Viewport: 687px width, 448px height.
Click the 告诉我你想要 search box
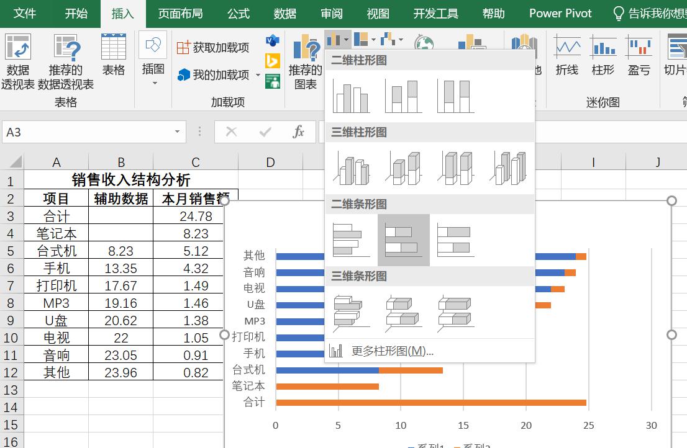click(650, 14)
